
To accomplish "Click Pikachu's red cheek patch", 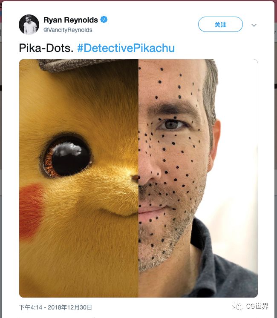I will pyautogui.click(x=31, y=211).
